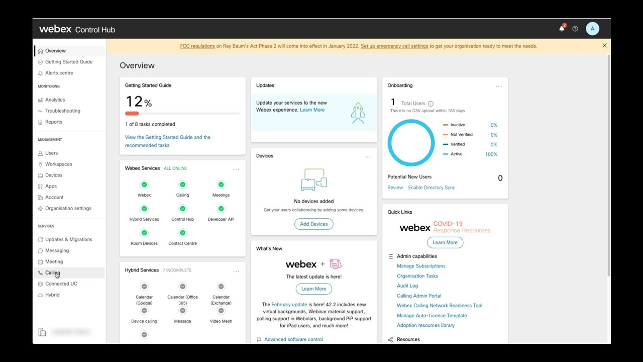The height and width of the screenshot is (362, 643).
Task: Click the Calendar (Google) hybrid status icon
Action: 144,287
